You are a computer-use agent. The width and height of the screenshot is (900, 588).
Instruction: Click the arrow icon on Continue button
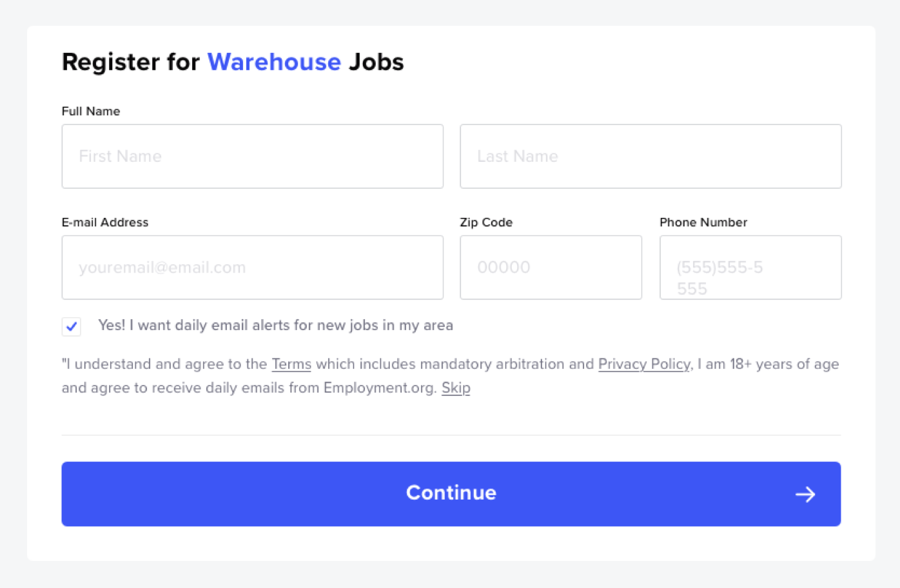805,495
